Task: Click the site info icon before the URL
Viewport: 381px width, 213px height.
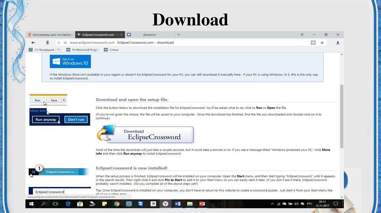Action: click(x=65, y=43)
